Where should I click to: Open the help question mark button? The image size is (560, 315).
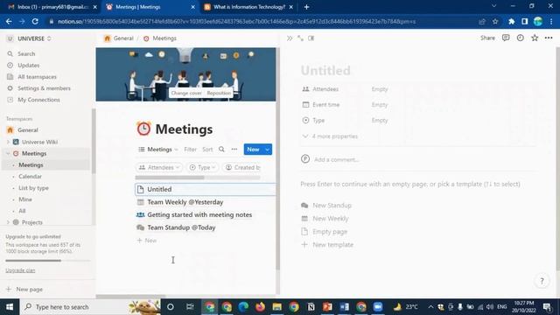pyautogui.click(x=542, y=281)
